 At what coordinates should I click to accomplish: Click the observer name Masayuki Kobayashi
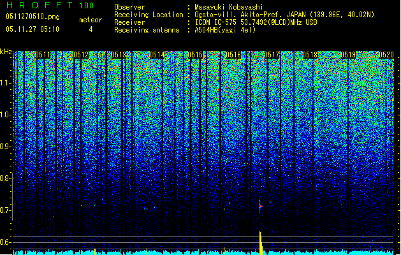229,7
